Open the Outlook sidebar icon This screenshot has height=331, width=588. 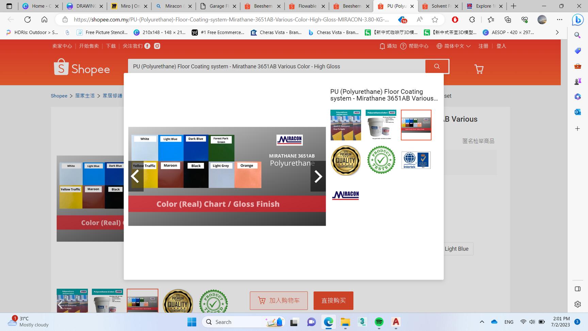(x=577, y=112)
